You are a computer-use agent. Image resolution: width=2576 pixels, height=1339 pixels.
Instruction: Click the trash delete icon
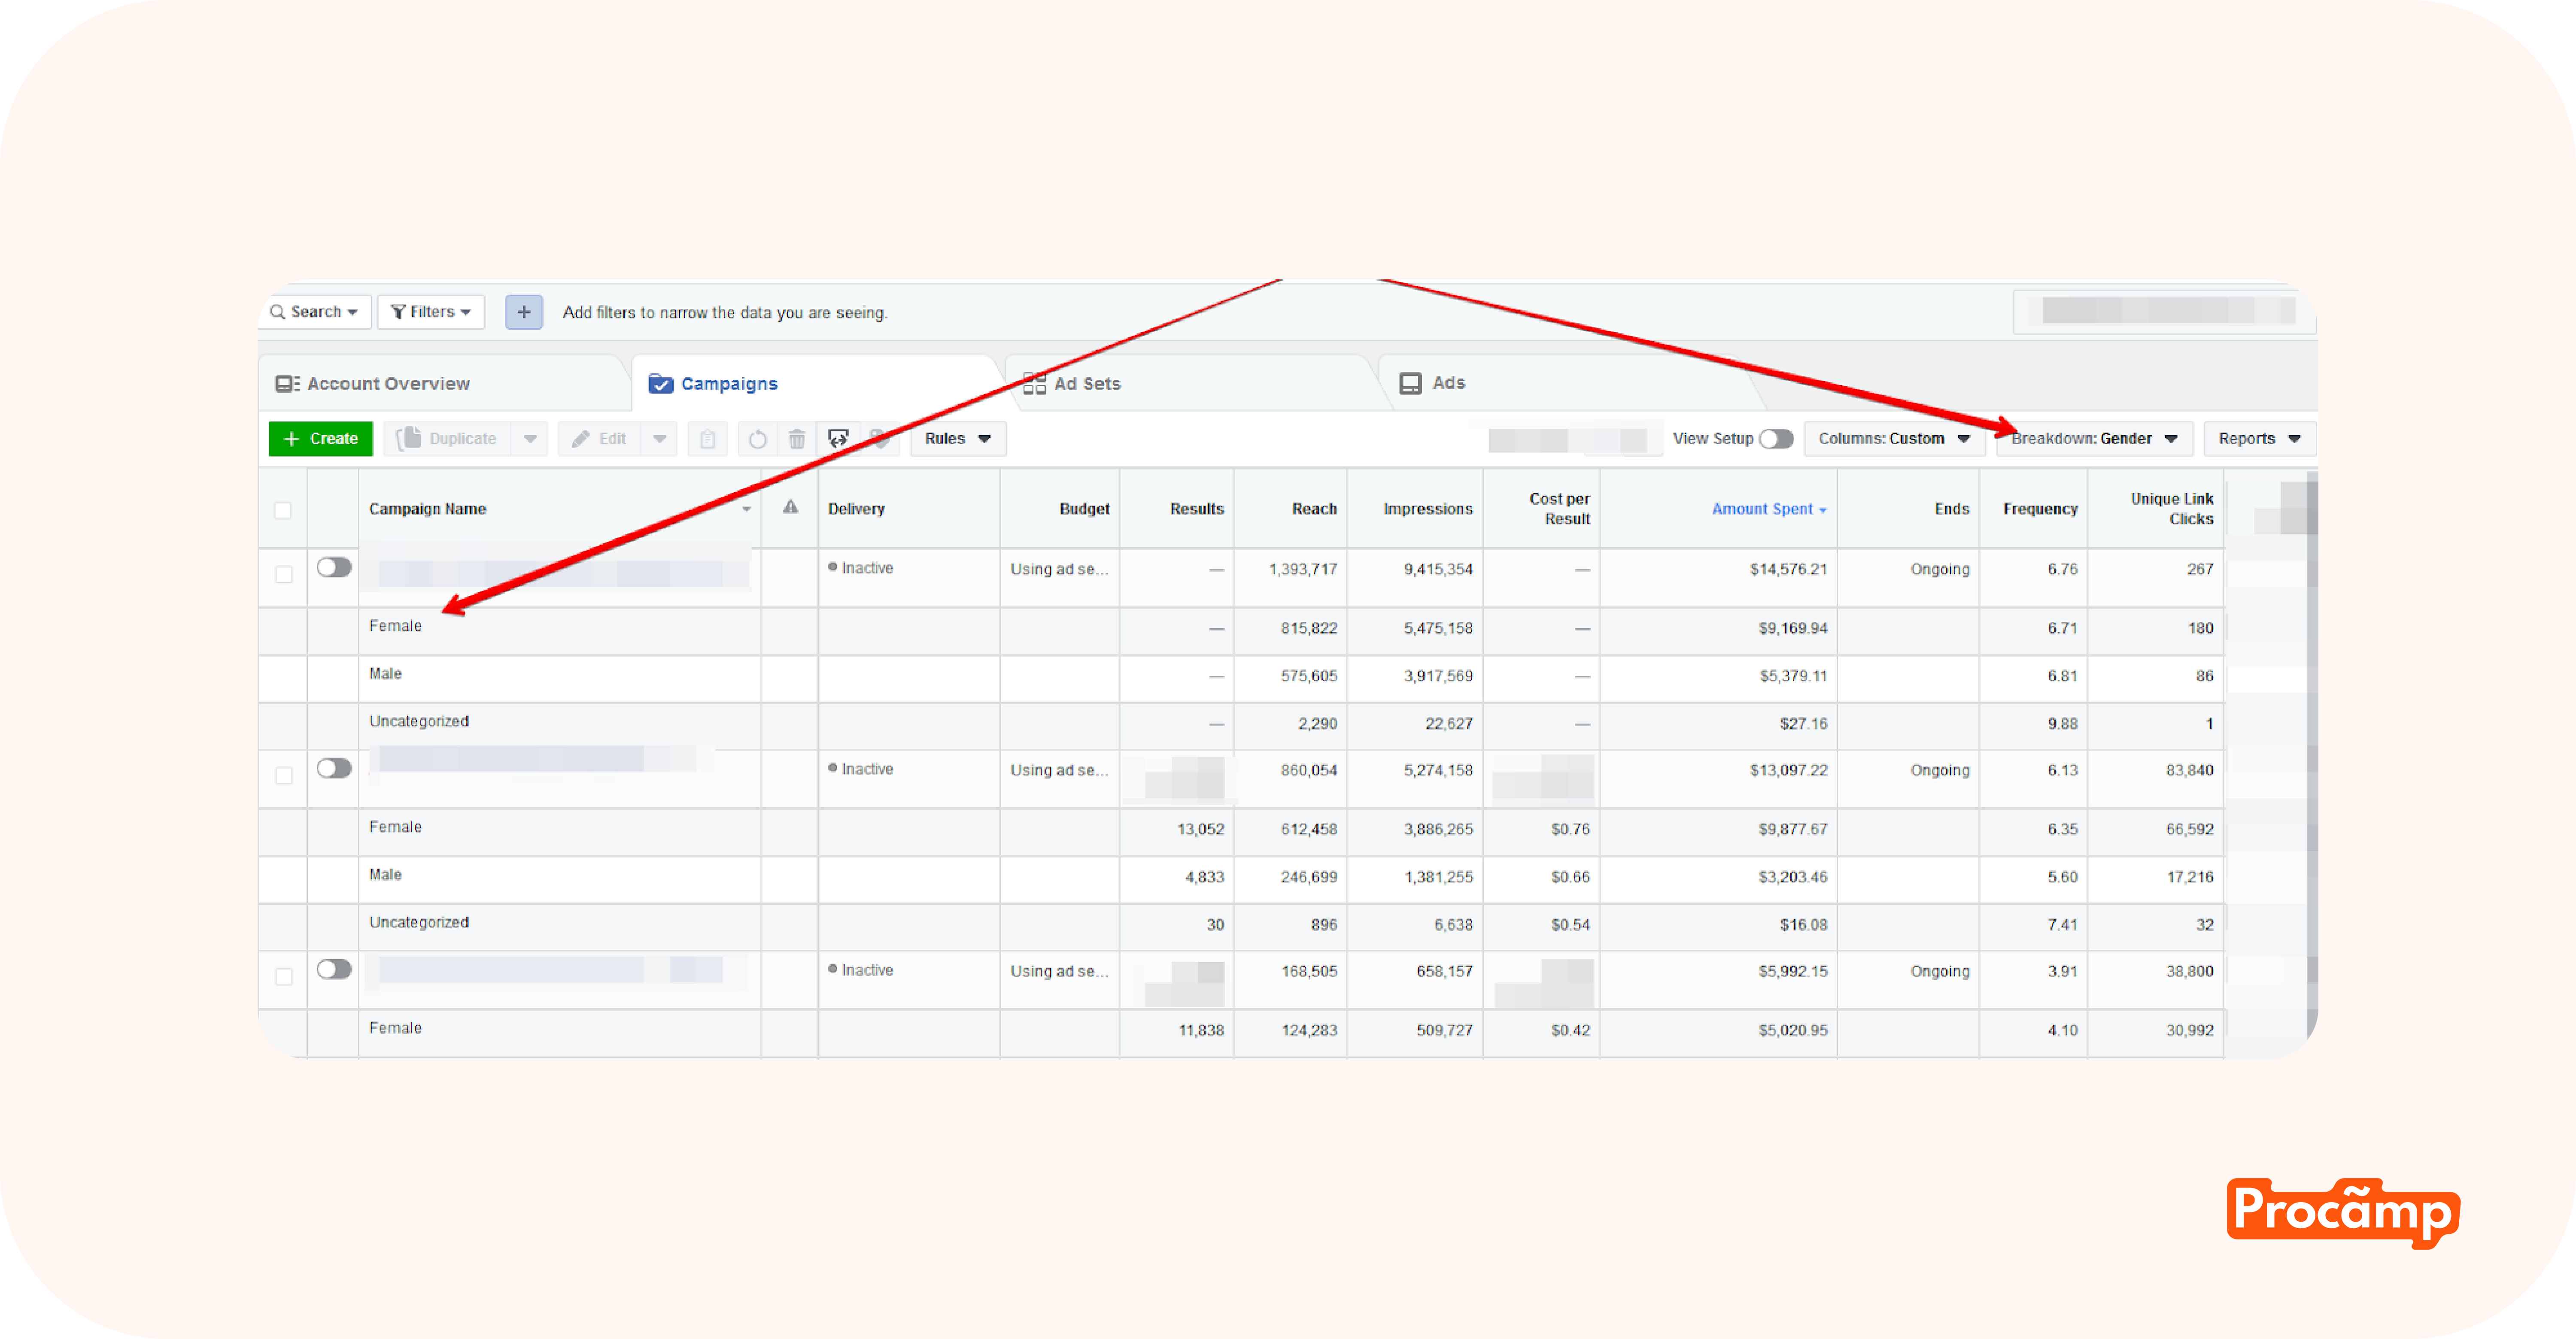click(797, 439)
